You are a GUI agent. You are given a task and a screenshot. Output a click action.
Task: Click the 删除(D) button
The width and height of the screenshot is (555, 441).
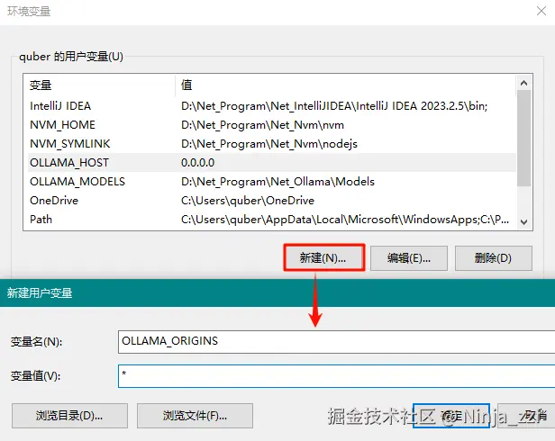494,258
